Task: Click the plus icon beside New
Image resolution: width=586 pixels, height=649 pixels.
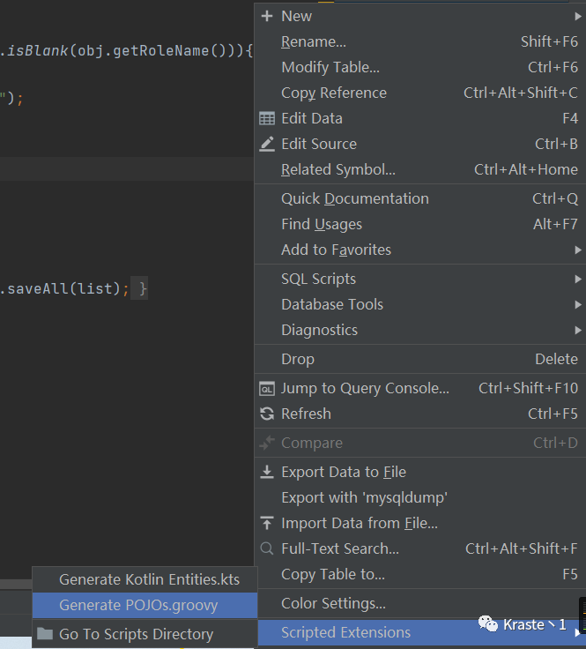Action: (x=267, y=16)
